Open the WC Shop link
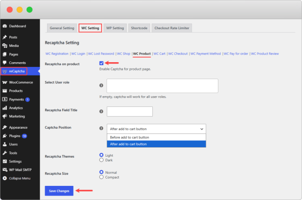 point(124,54)
